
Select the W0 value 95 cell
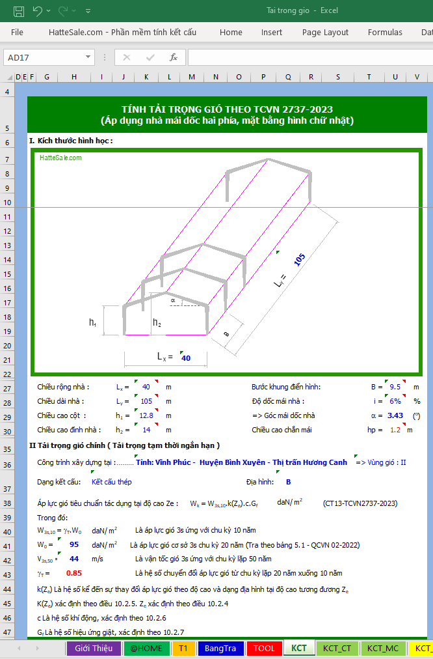(74, 544)
